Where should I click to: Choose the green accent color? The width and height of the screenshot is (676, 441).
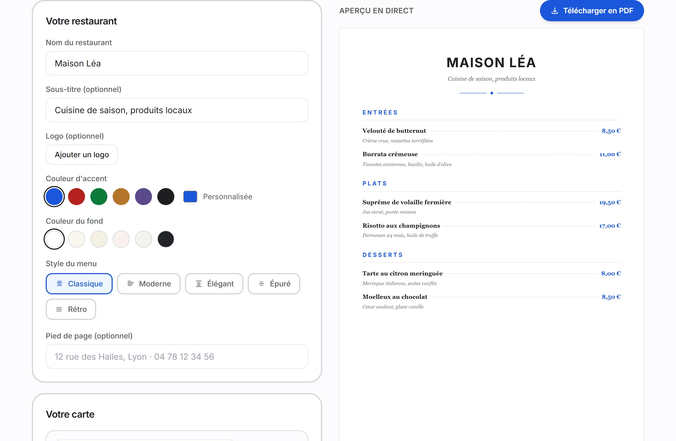99,197
